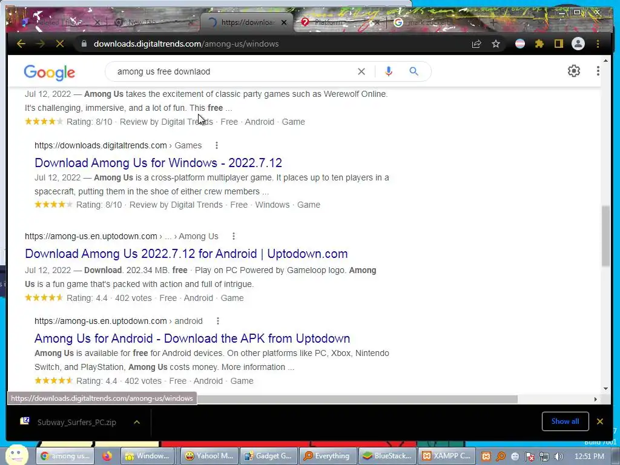Toggle the browser side panel icon
This screenshot has height=465, width=620.
pos(558,44)
